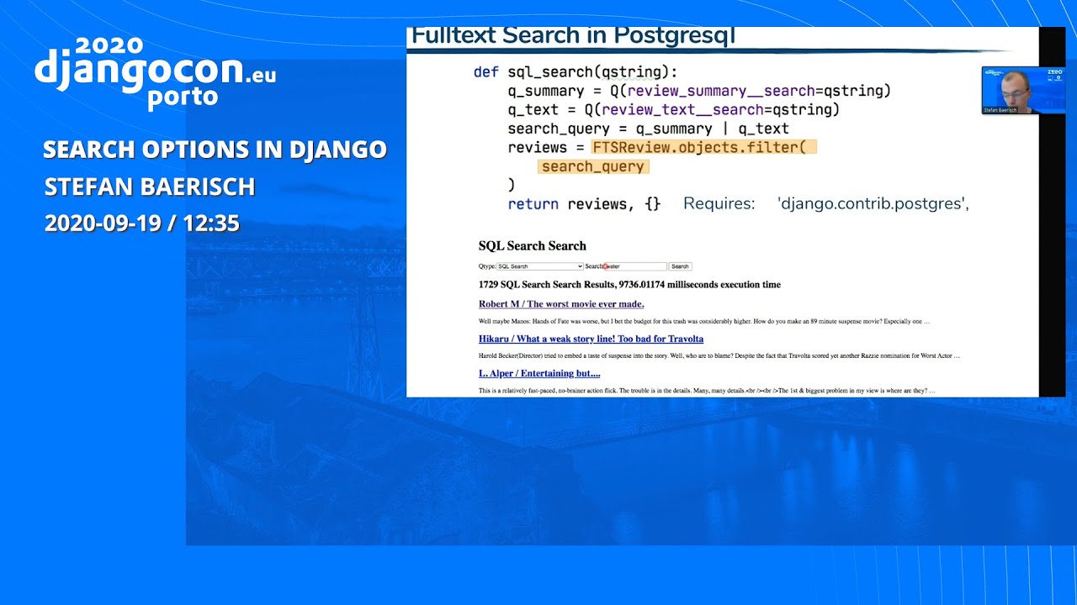The width and height of the screenshot is (1077, 605).
Task: Click the highlighted 'search_query' code line
Action: click(593, 166)
